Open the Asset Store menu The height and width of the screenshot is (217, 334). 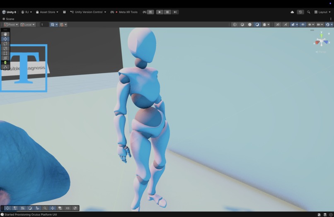coord(47,12)
